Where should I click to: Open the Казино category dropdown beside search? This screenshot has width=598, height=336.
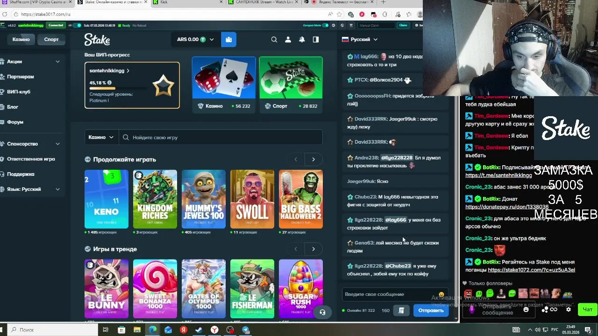pyautogui.click(x=101, y=137)
